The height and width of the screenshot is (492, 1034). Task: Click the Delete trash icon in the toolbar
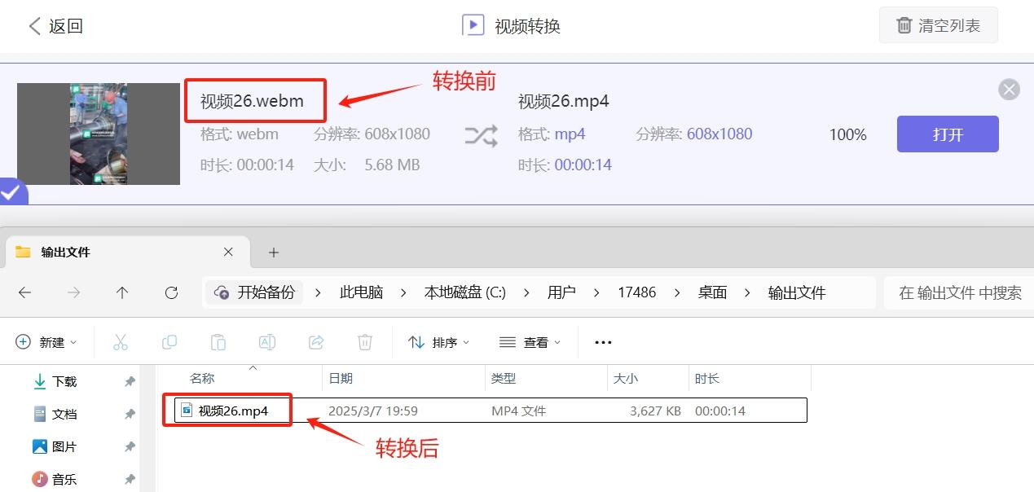pos(364,341)
